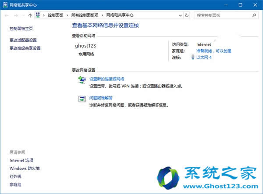Click the control panel icon in address bar
Viewport: 263px width, 194px height.
pos(39,15)
